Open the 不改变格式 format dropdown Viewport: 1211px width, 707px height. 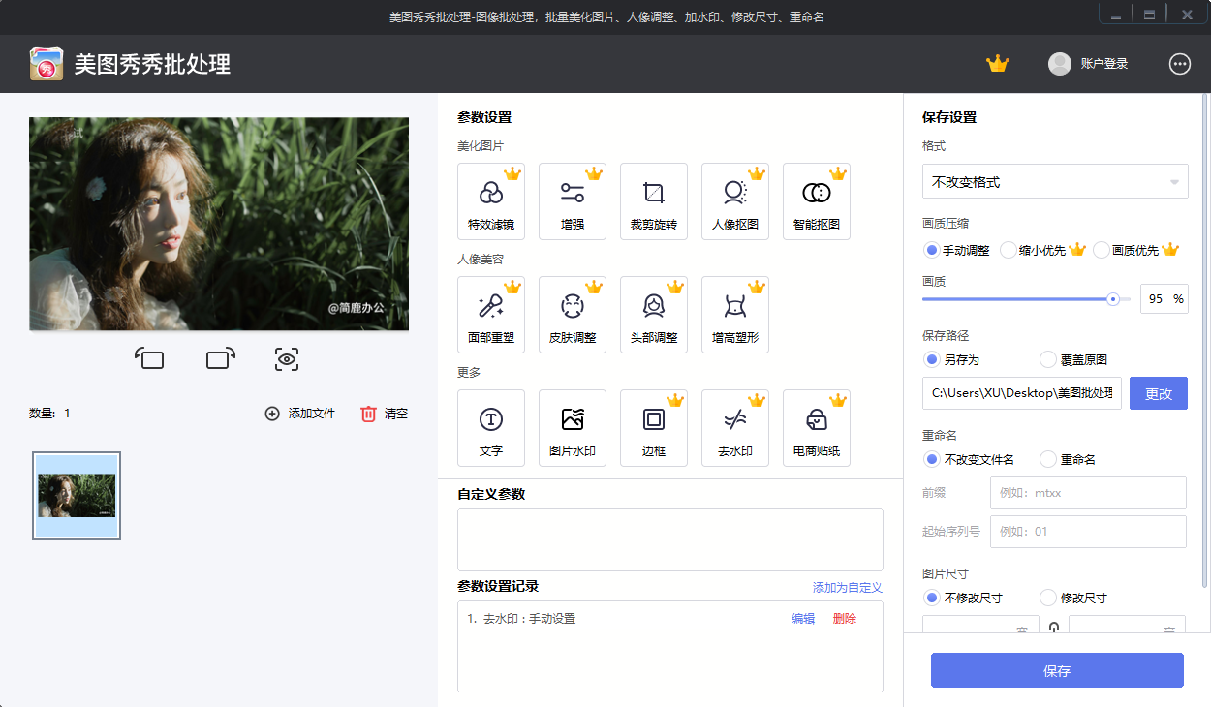coord(1055,181)
